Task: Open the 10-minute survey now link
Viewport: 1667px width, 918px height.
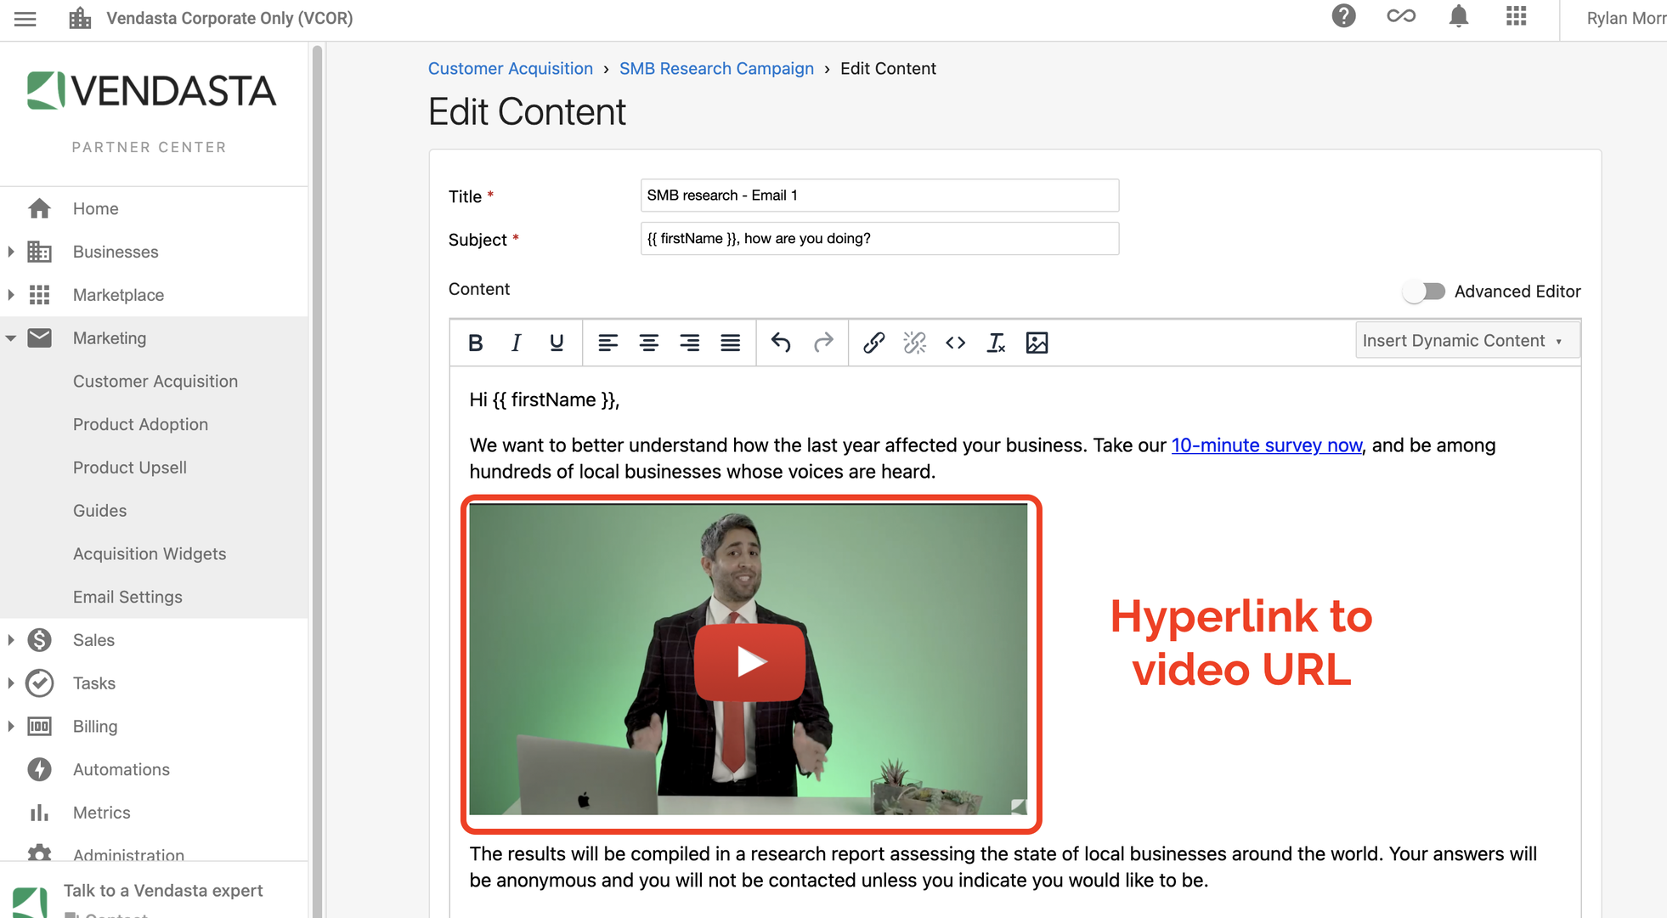Action: 1266,445
